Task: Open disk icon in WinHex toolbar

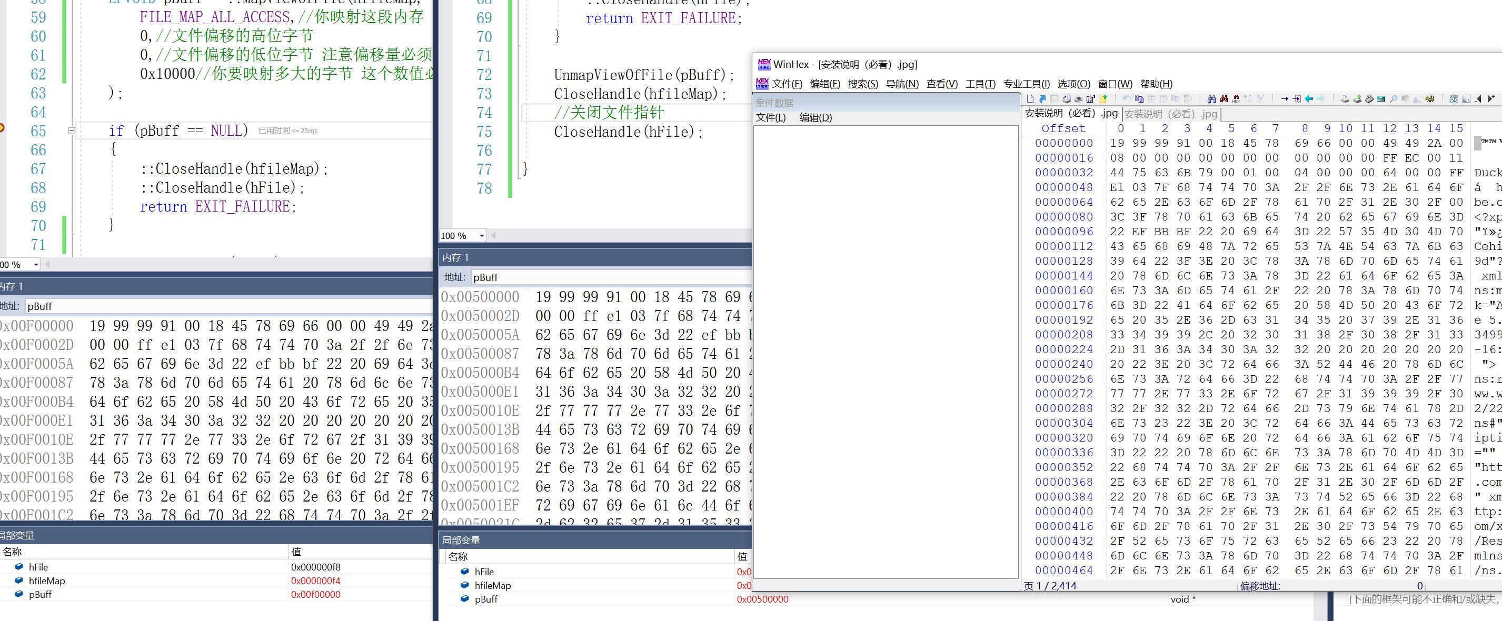Action: tap(1067, 99)
